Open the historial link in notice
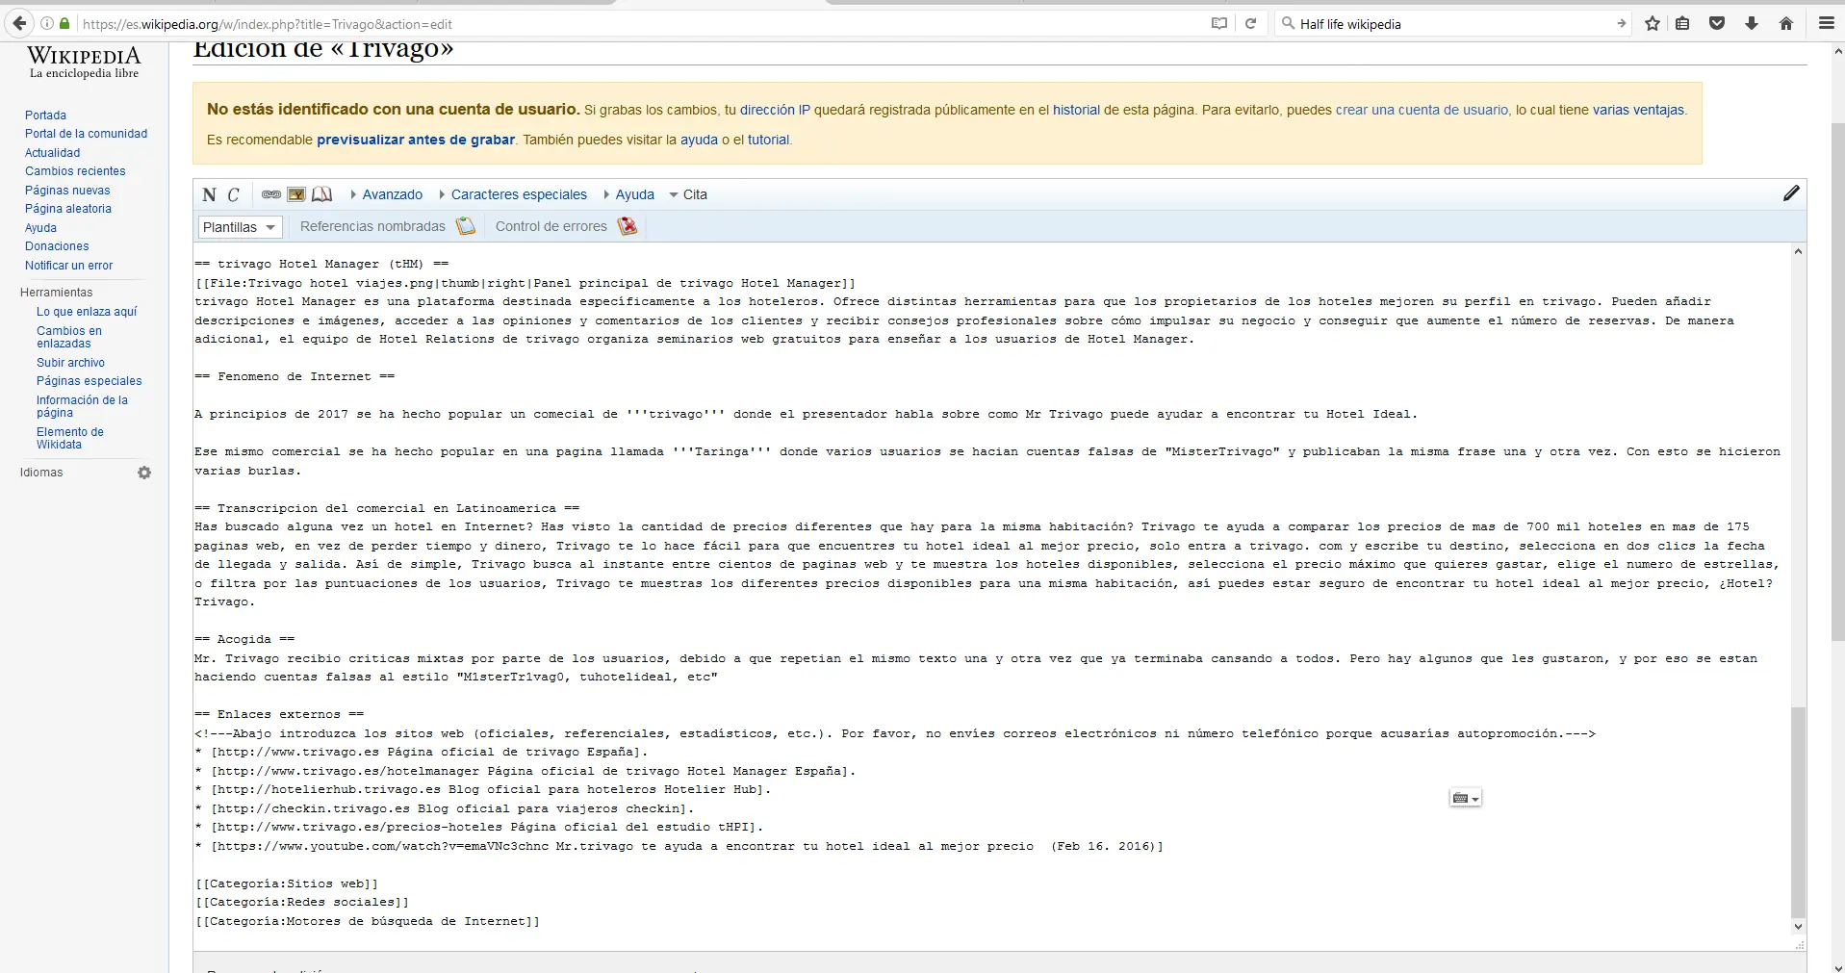 1076,110
